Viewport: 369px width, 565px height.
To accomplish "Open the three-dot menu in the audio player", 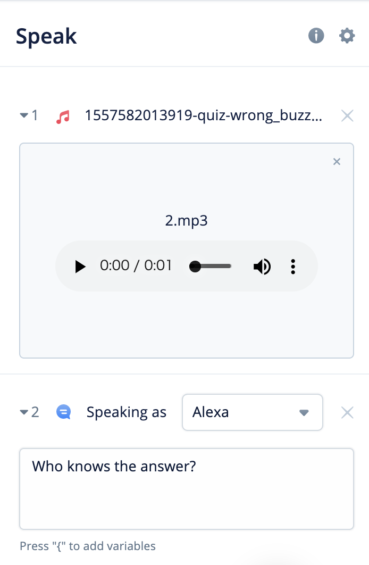I will pyautogui.click(x=293, y=266).
